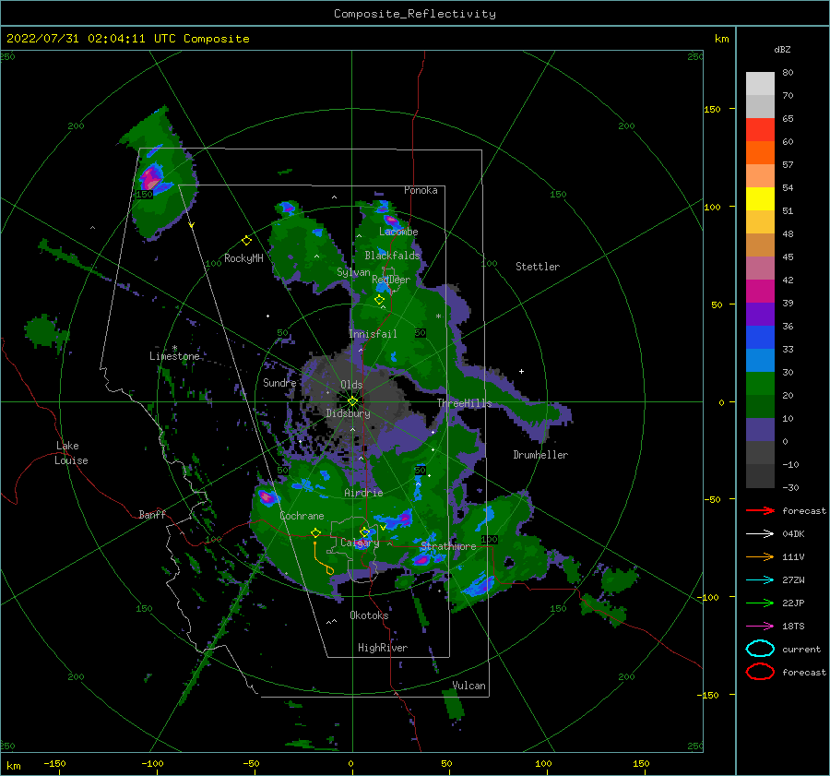830x776 pixels.
Task: Click the Sundre town label
Action: click(x=279, y=382)
